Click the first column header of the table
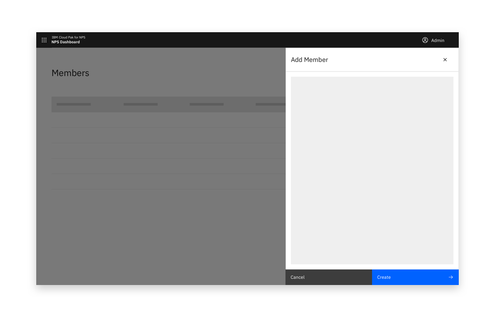 pyautogui.click(x=73, y=104)
